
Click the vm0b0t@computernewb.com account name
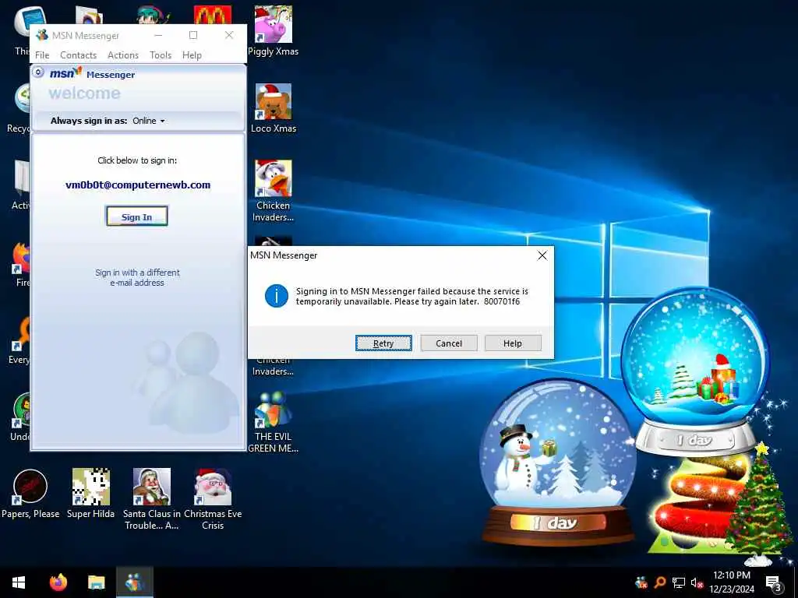[138, 185]
